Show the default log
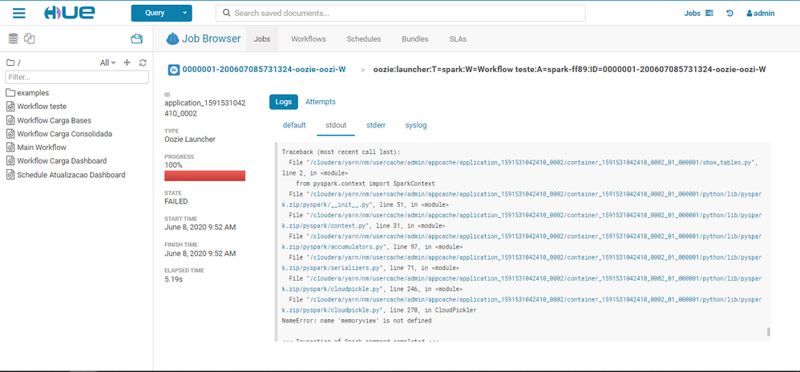The image size is (800, 372). [294, 125]
